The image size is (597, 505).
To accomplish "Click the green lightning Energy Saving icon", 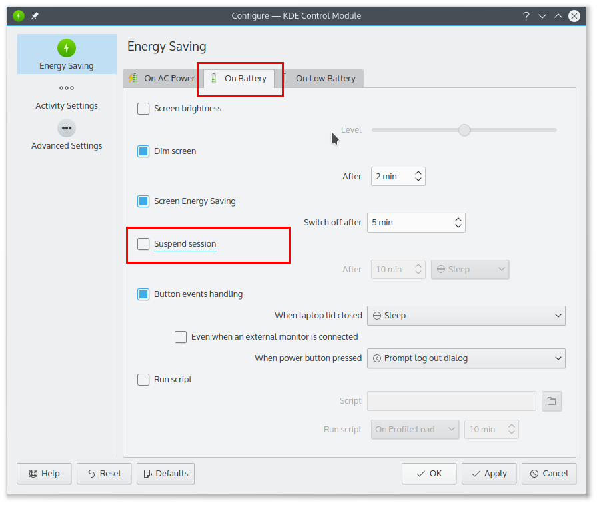I will point(67,47).
